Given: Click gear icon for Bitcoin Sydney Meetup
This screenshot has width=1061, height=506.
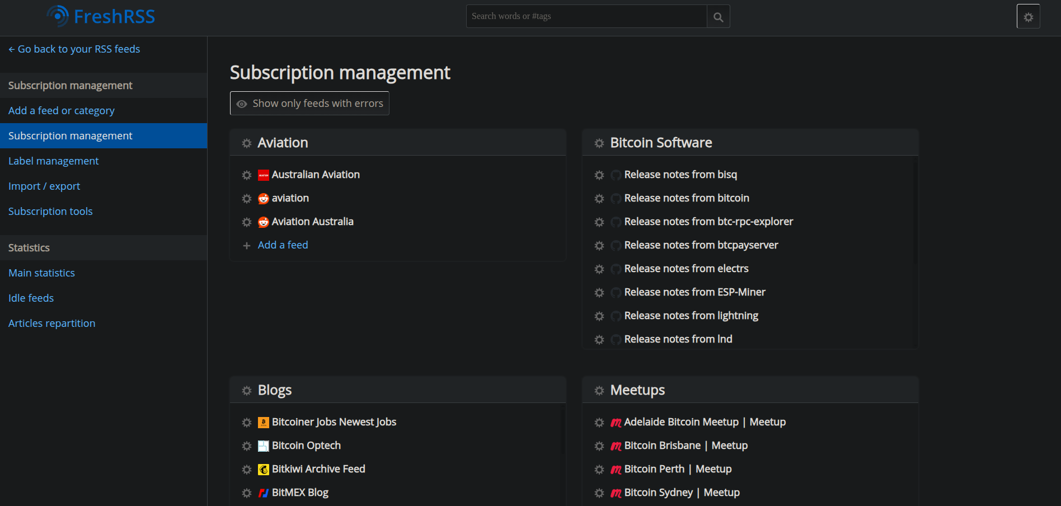Looking at the screenshot, I should 599,493.
